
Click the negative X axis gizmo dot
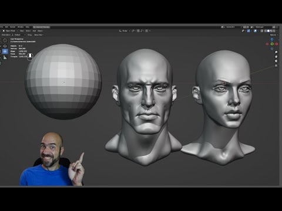click(x=267, y=44)
